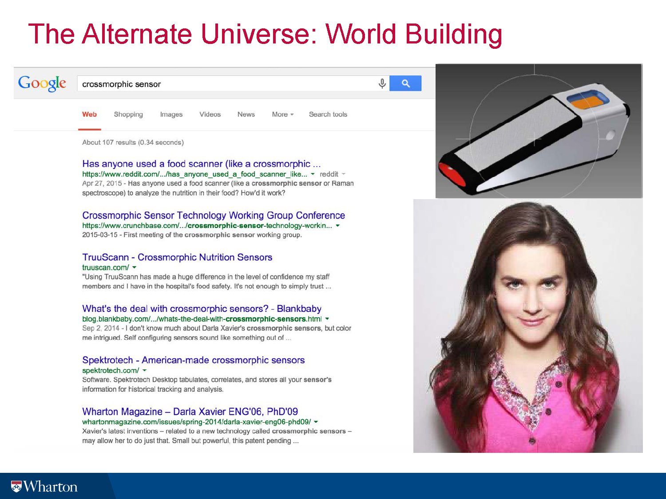
Task: Switch to the Videos tab
Action: 210,114
